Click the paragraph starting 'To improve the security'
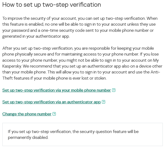Screen dimensions: 166x149 [80, 27]
